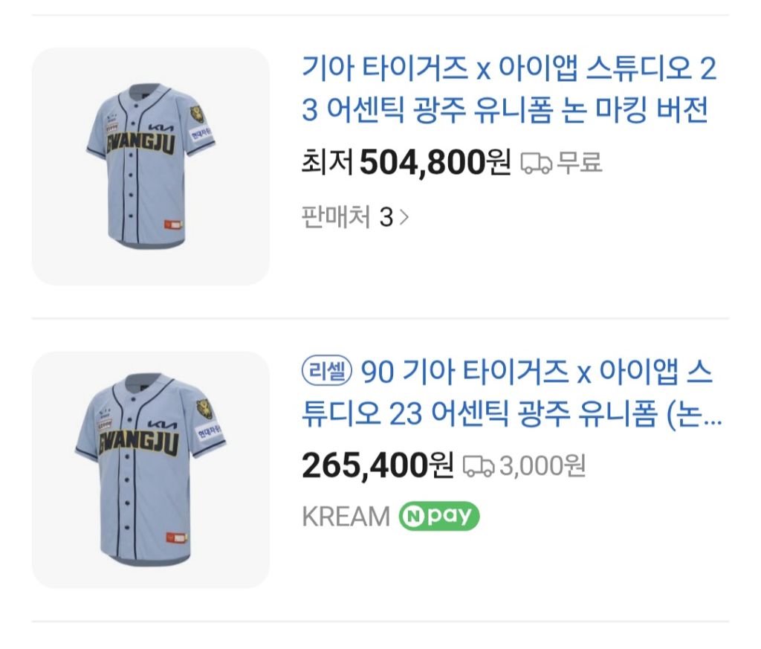Image resolution: width=761 pixels, height=649 pixels.
Task: Open the KREAM seller name
Action: 346,516
